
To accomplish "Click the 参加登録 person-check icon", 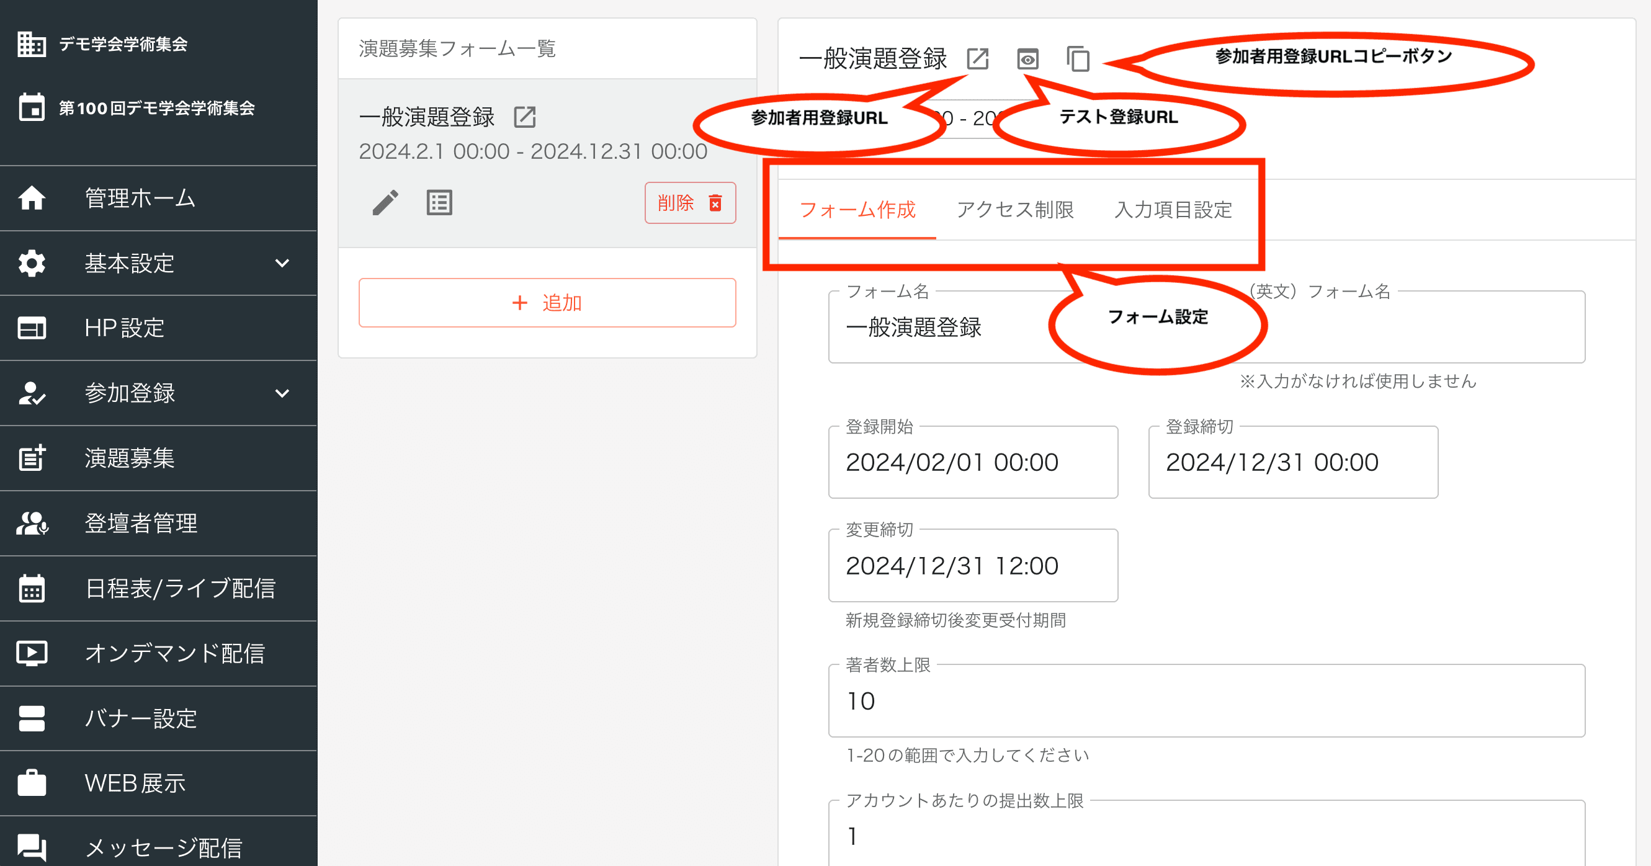I will tap(32, 393).
